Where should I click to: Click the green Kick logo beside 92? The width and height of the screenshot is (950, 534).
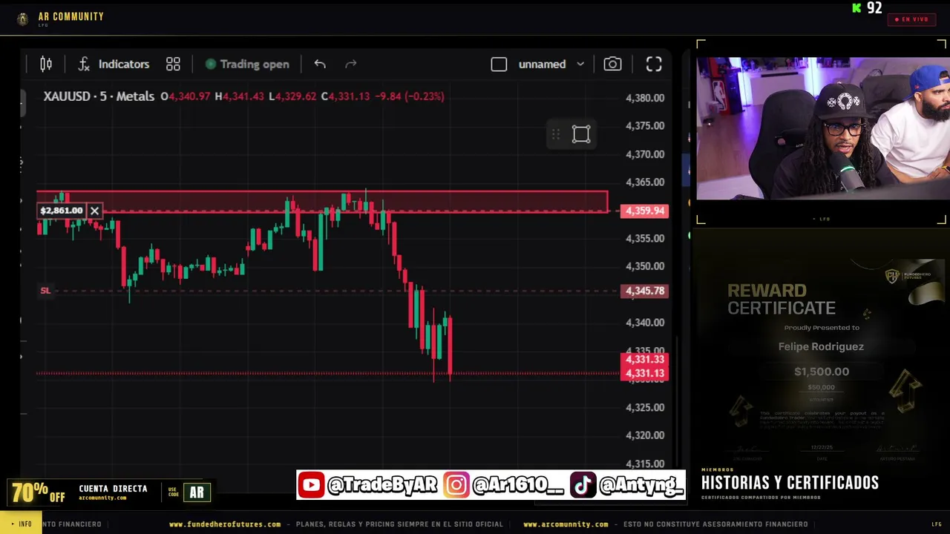(857, 8)
